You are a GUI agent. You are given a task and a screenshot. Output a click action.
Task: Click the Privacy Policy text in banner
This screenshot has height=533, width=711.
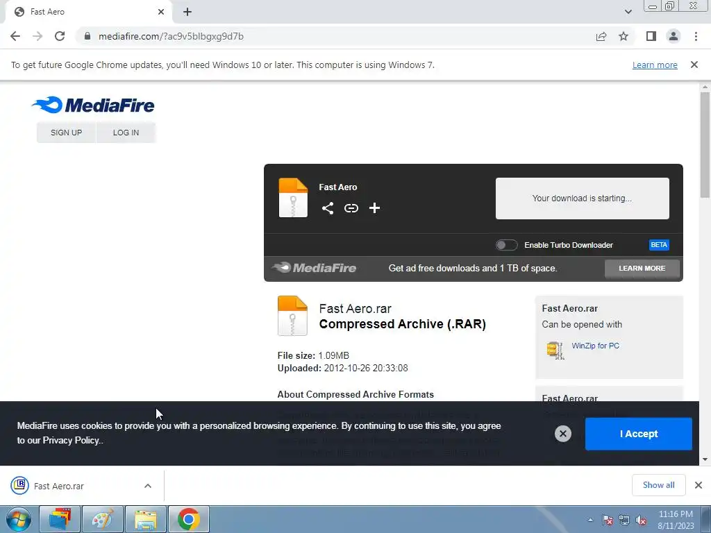[x=72, y=440]
